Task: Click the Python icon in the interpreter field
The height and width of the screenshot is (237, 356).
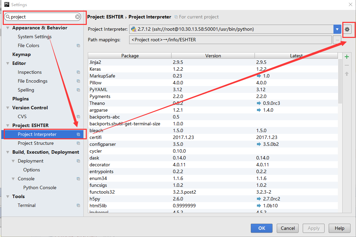Action: (x=134, y=29)
